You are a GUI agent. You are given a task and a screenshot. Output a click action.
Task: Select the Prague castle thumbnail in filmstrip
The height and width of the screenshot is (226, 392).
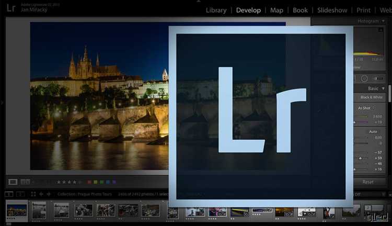(x=17, y=210)
